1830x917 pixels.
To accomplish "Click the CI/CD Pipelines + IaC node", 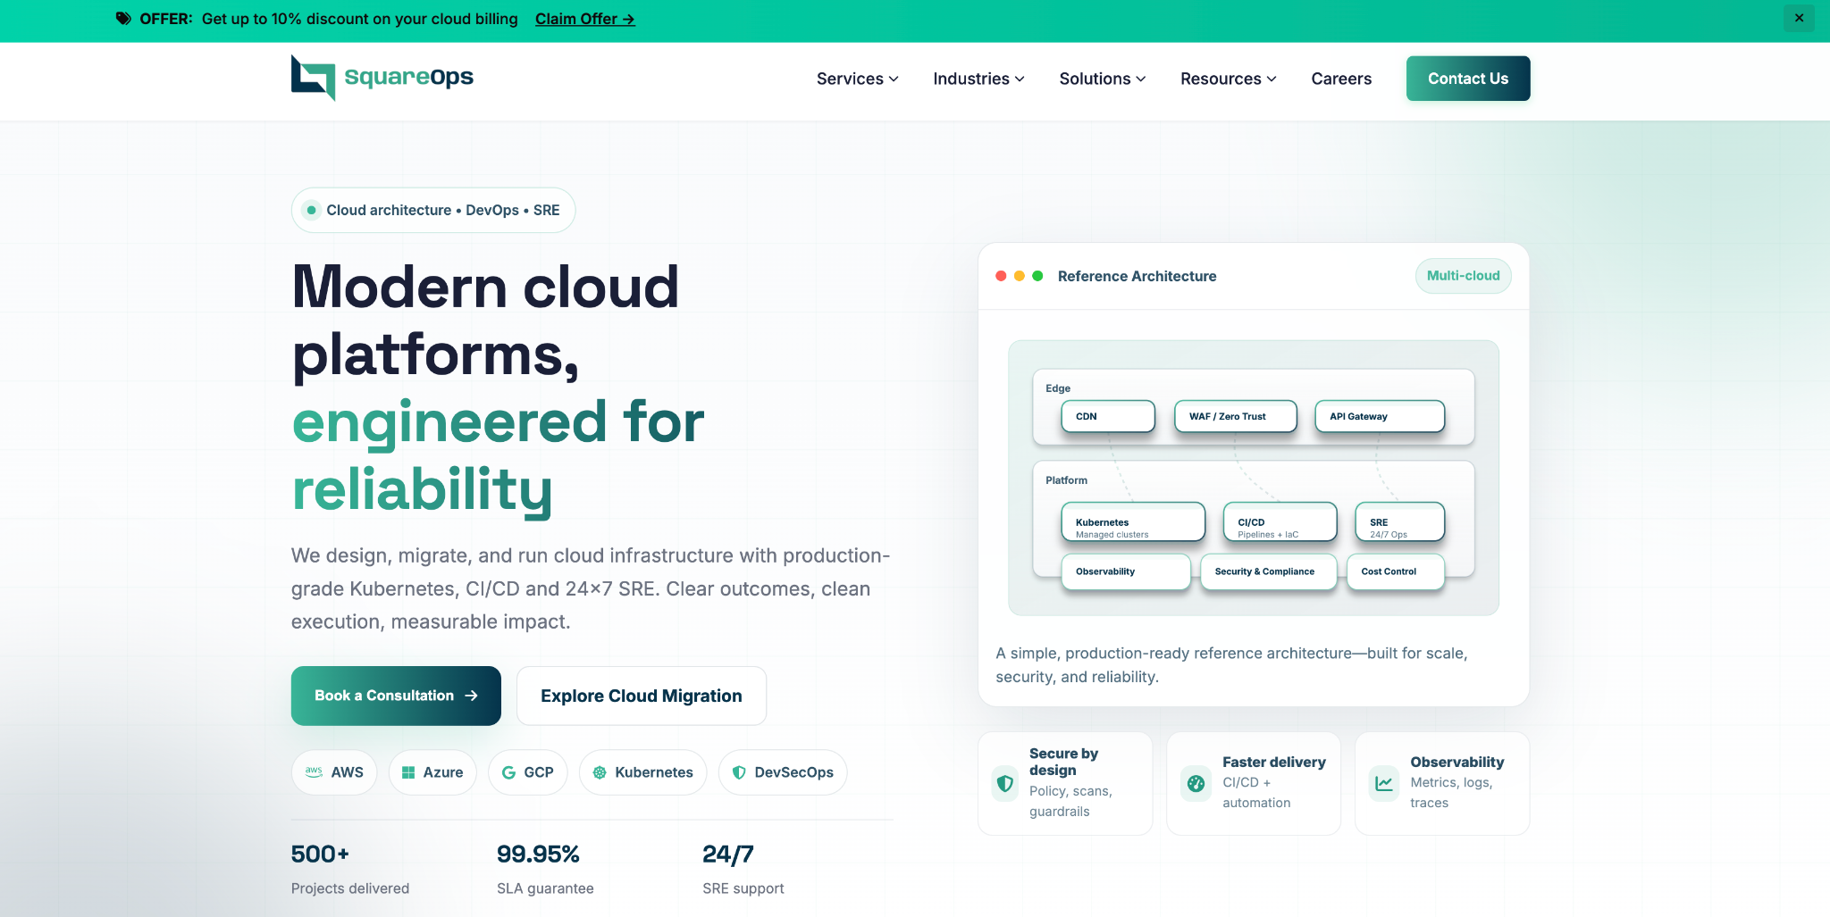I will pyautogui.click(x=1280, y=522).
